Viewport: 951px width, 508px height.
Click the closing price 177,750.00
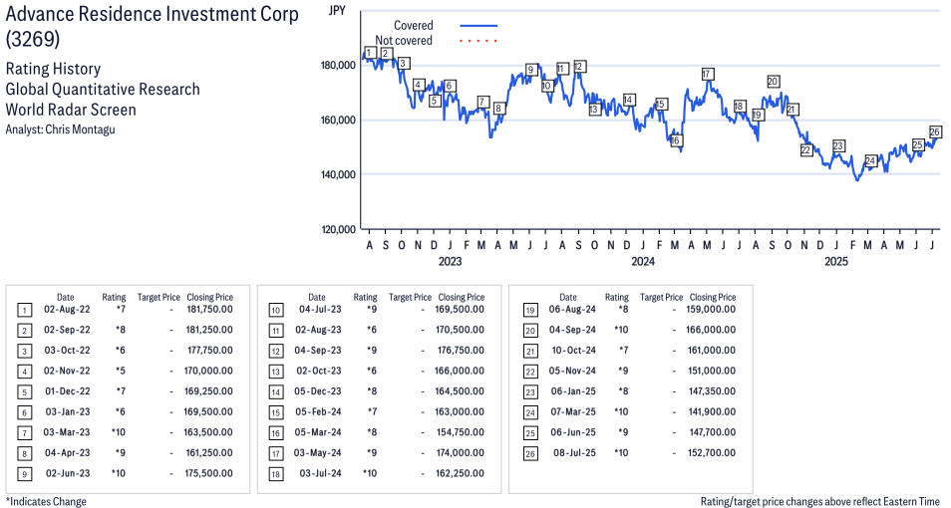pyautogui.click(x=208, y=351)
